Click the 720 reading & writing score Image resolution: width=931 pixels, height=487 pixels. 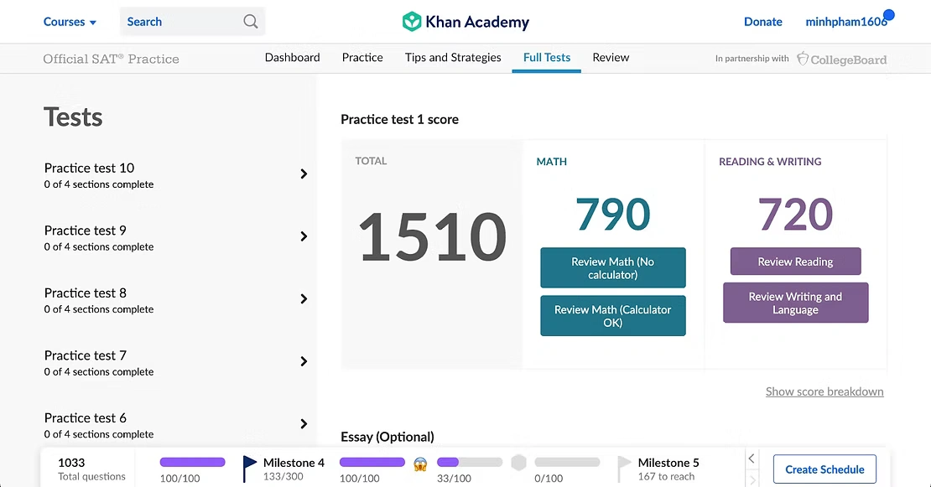[795, 214]
